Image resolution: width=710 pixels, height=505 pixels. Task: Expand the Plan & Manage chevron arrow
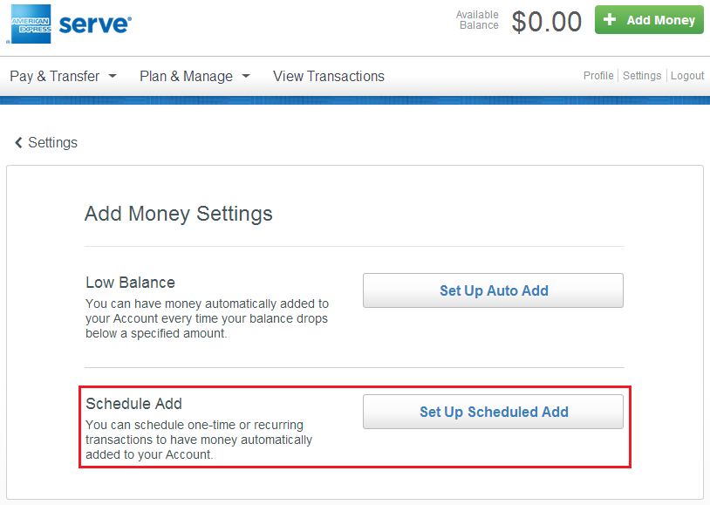pos(245,77)
